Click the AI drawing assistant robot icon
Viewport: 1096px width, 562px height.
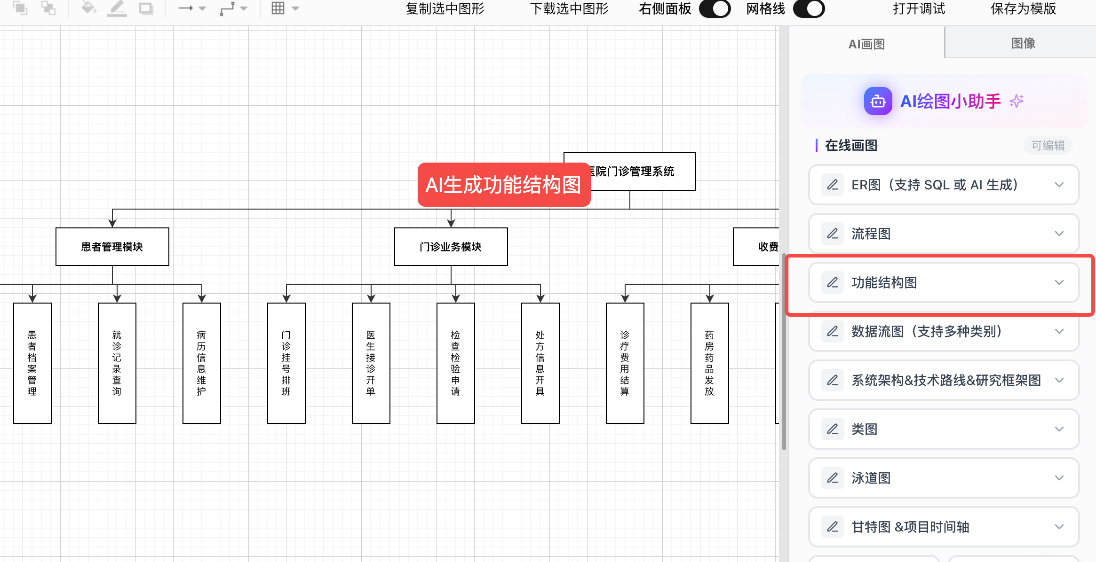[878, 101]
